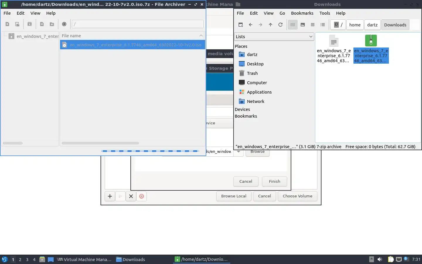Go forward using the right arrow icon
The width and height of the screenshot is (422, 264).
tap(261, 25)
